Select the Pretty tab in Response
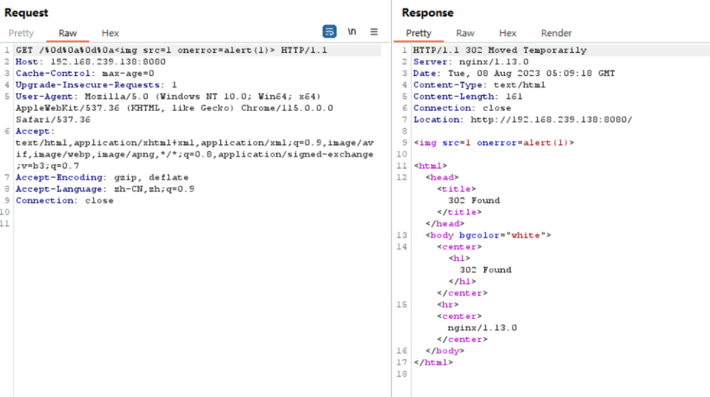 pyautogui.click(x=419, y=33)
